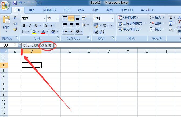Switch to the 开始 ribbon tab
This screenshot has height=117, width=181.
click(x=18, y=10)
